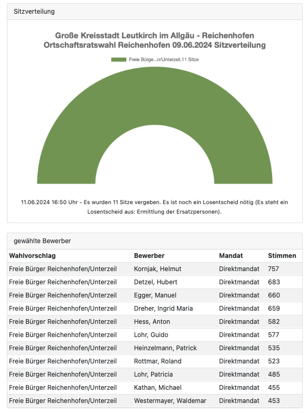
Task: Click the Sitzverteilung panel header
Action: (x=155, y=12)
